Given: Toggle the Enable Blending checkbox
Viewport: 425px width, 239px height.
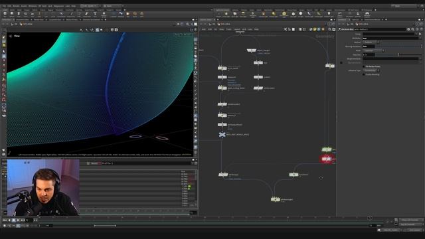Looking at the screenshot, I should coord(364,74).
